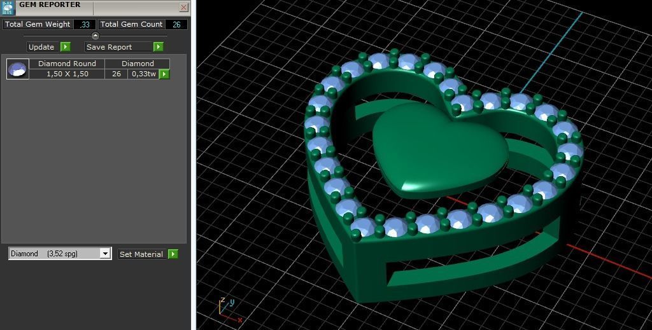Click the Save Report button label

118,47
